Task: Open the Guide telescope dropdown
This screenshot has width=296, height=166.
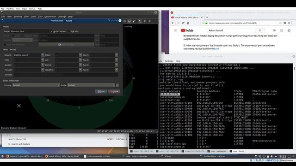Action: click(x=91, y=85)
